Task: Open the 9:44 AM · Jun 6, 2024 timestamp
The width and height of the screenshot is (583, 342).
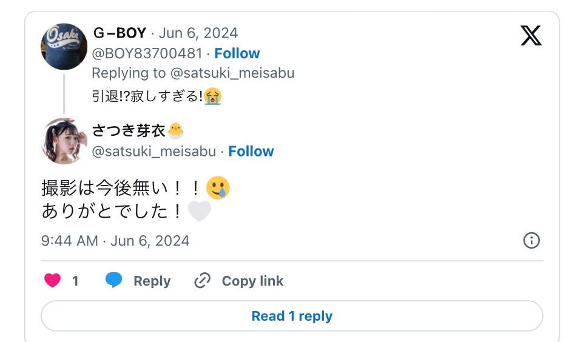Action: [x=115, y=241]
